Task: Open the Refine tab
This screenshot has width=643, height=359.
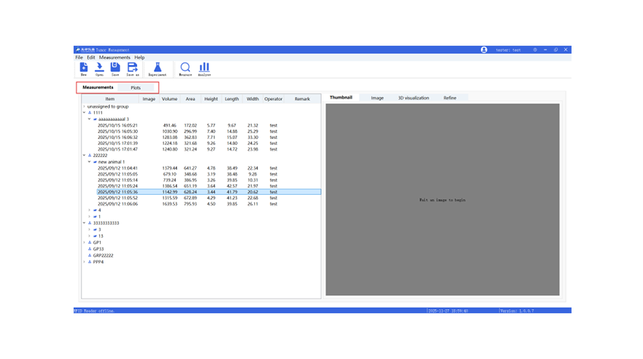Action: pos(449,98)
